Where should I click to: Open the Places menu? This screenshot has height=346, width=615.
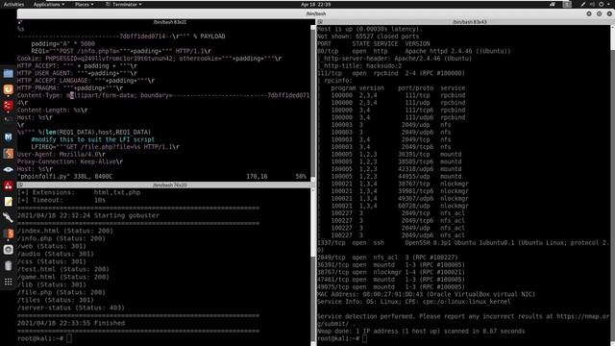tap(85, 4)
